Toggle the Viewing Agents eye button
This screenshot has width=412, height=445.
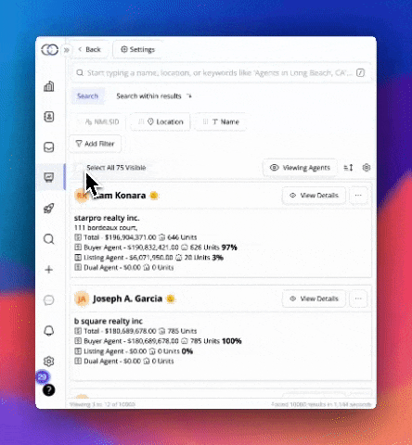pos(300,168)
